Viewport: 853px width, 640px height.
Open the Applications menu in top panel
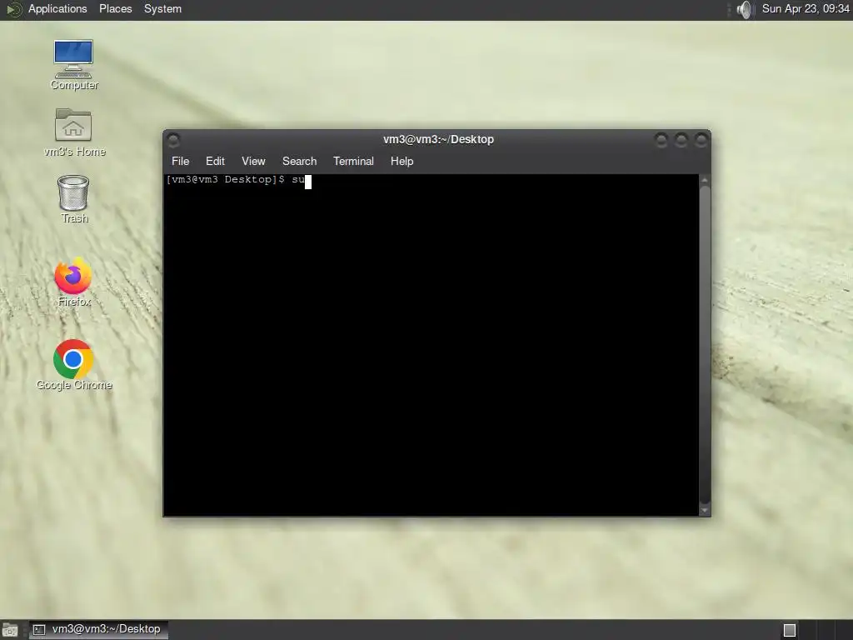click(x=57, y=8)
